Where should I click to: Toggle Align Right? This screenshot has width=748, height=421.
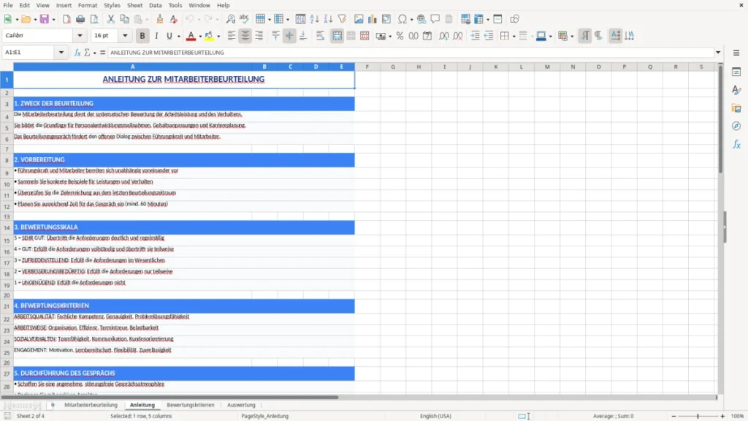(259, 36)
